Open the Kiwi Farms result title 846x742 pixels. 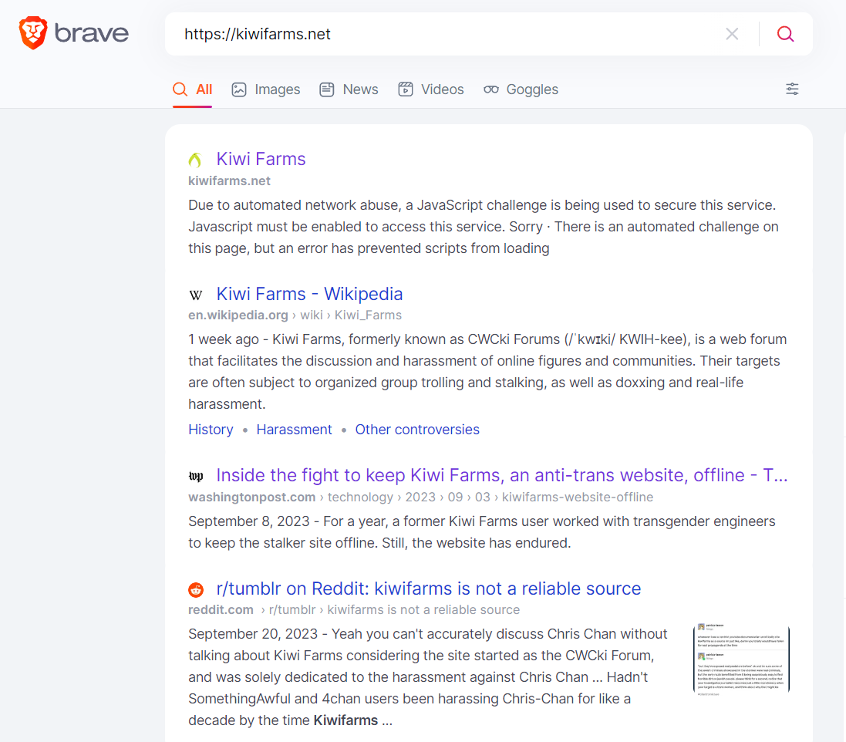point(261,159)
